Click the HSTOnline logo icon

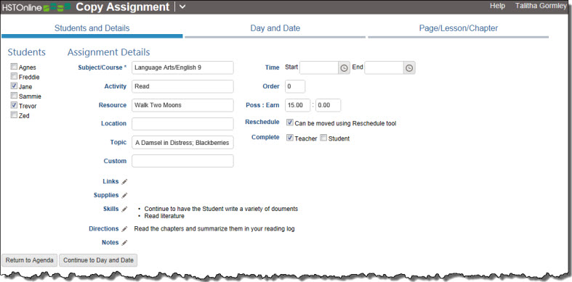click(36, 7)
